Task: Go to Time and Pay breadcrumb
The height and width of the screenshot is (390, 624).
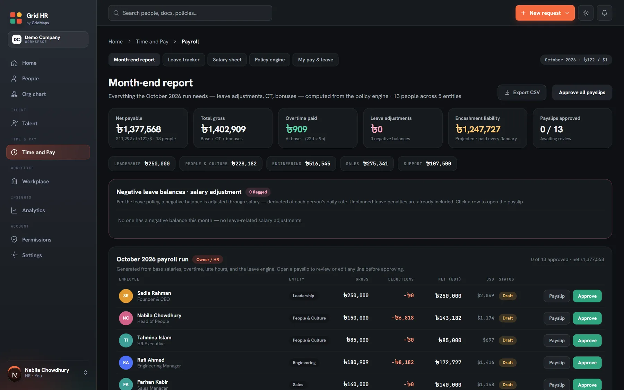Action: [152, 42]
